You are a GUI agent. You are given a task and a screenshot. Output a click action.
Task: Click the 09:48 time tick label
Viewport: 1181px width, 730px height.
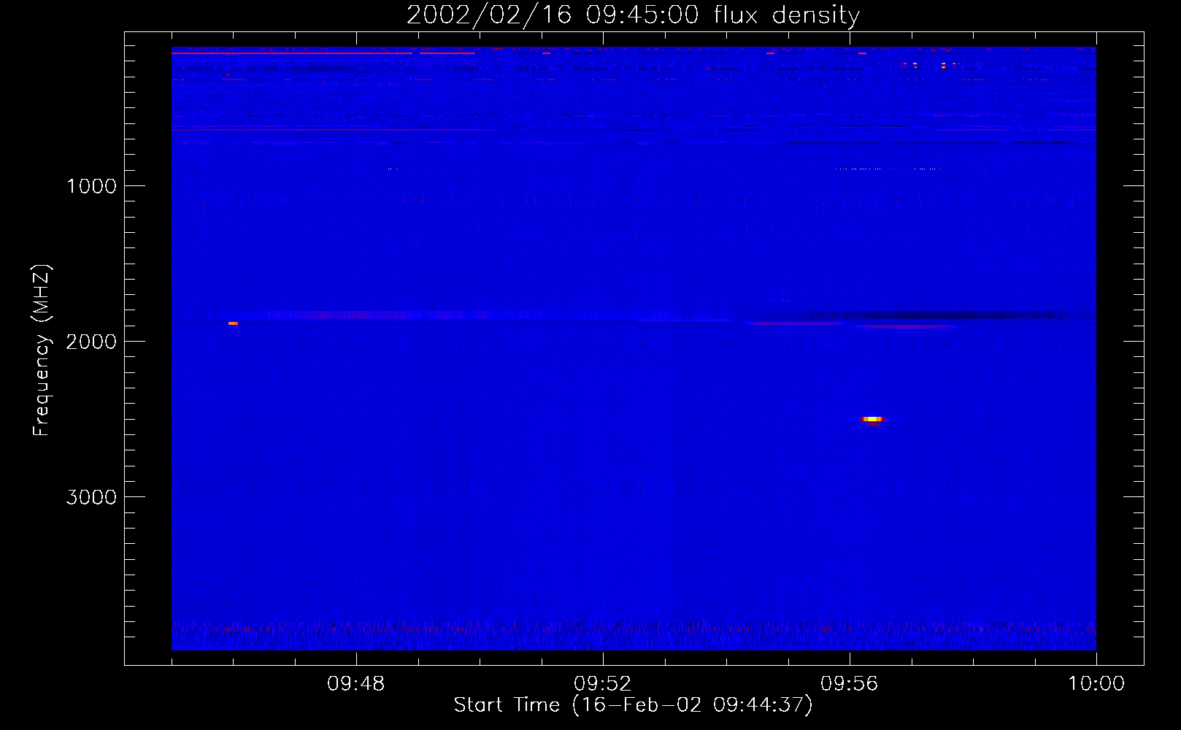(x=356, y=684)
